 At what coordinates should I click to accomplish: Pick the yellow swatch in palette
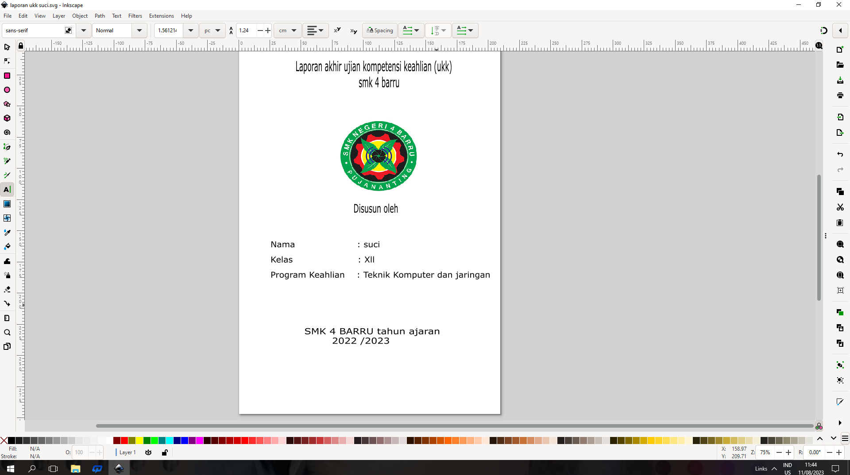coord(139,440)
